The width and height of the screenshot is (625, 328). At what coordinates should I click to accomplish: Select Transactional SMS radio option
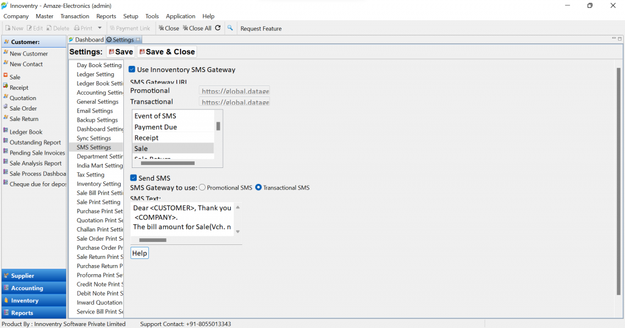click(x=258, y=188)
